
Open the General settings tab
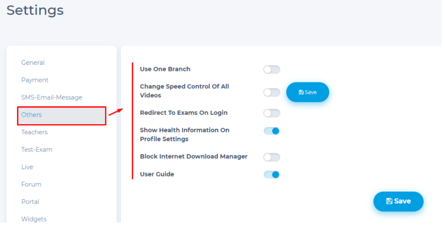click(33, 63)
